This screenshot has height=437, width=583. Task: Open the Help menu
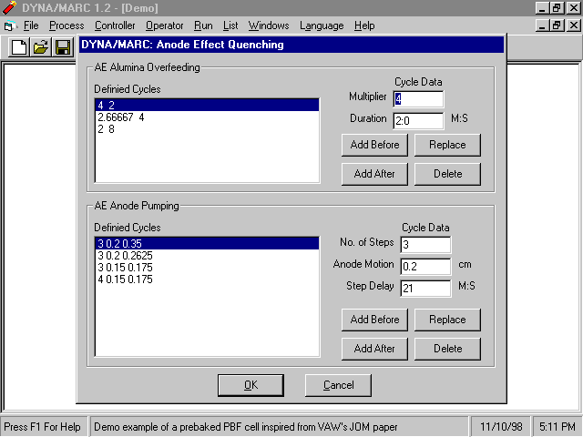click(x=364, y=25)
